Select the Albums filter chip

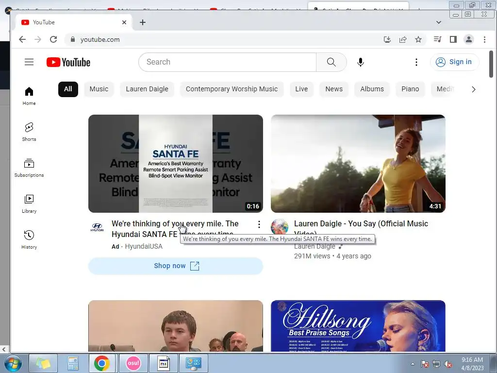coord(372,89)
